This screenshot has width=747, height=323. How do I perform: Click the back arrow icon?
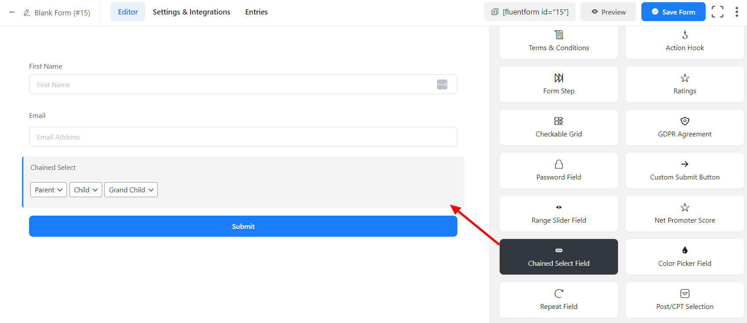[12, 12]
